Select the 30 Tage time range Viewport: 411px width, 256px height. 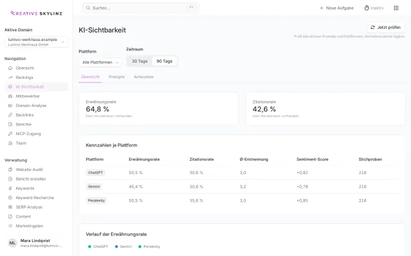click(140, 61)
